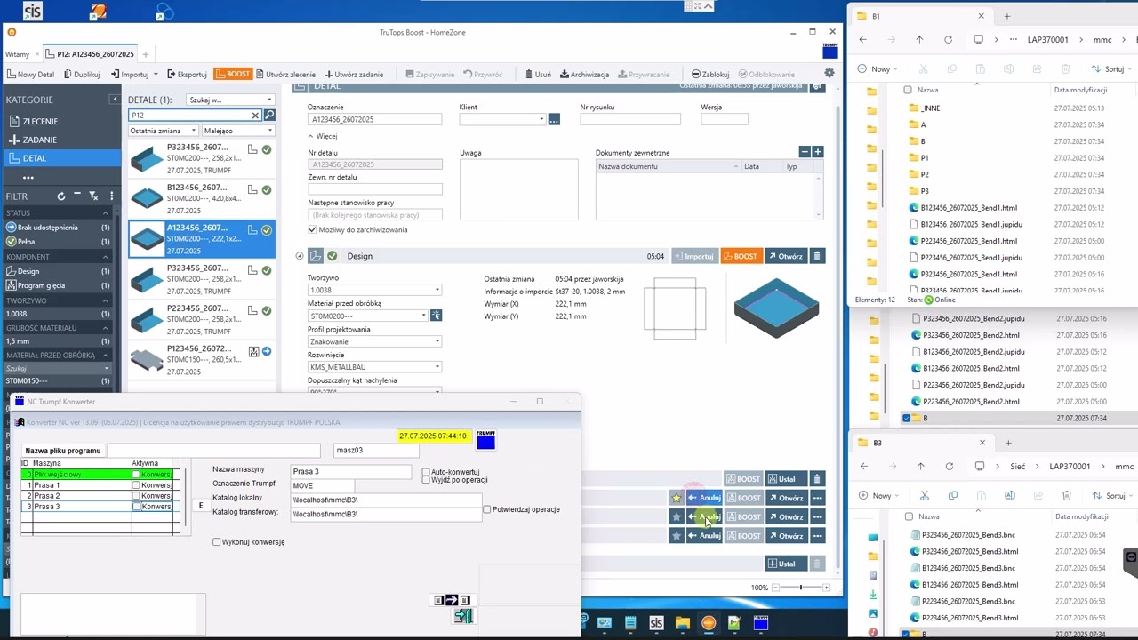Image resolution: width=1138 pixels, height=640 pixels.
Task: Filter by Program gięcia component
Action: click(x=58, y=285)
